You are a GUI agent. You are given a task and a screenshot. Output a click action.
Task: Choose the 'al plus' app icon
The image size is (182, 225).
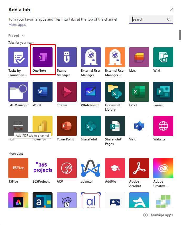coord(91,200)
